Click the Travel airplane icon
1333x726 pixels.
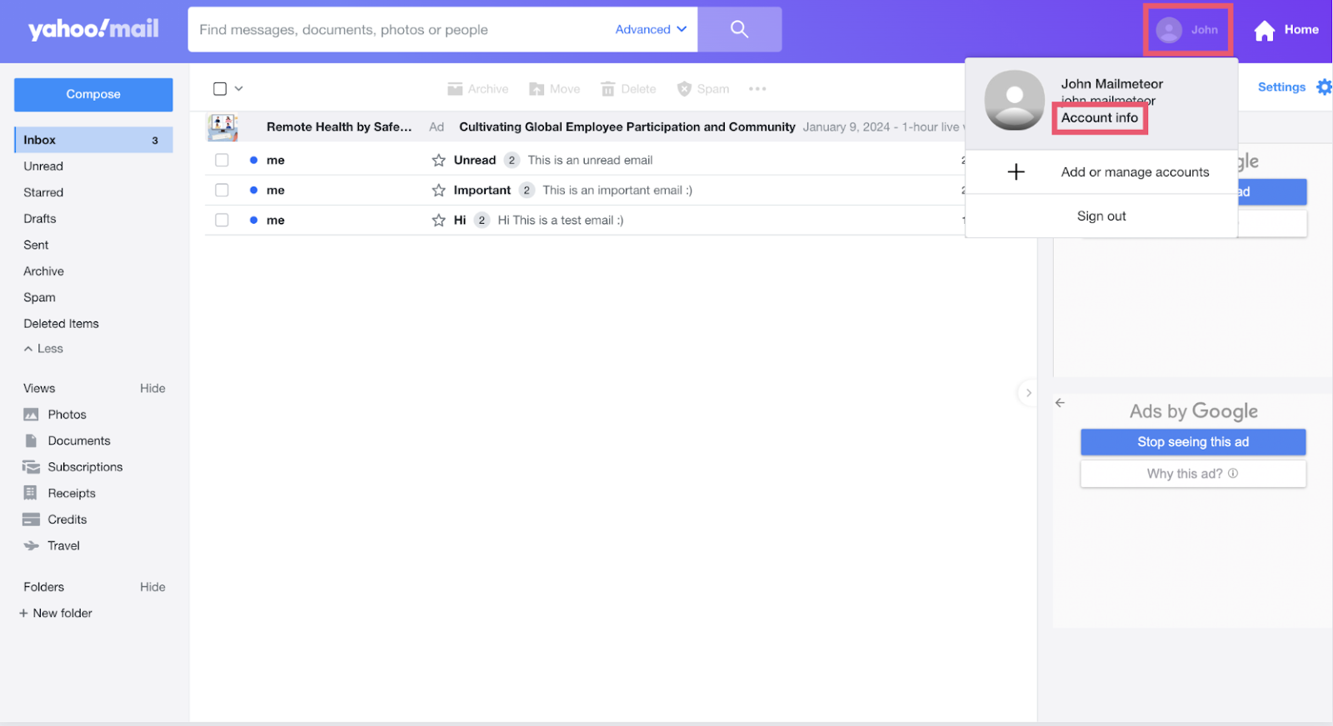point(31,545)
